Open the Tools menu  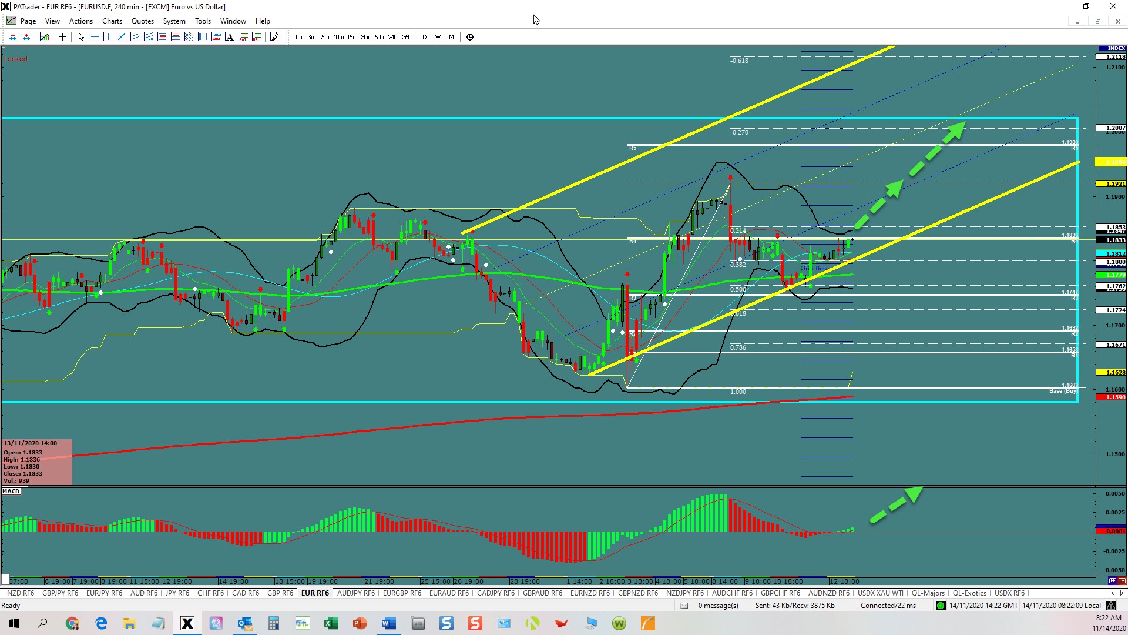[203, 21]
